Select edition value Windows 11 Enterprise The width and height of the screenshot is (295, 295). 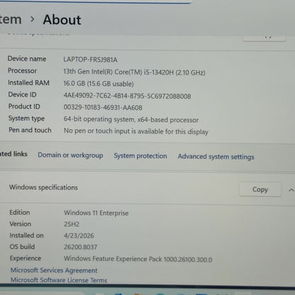(96, 213)
